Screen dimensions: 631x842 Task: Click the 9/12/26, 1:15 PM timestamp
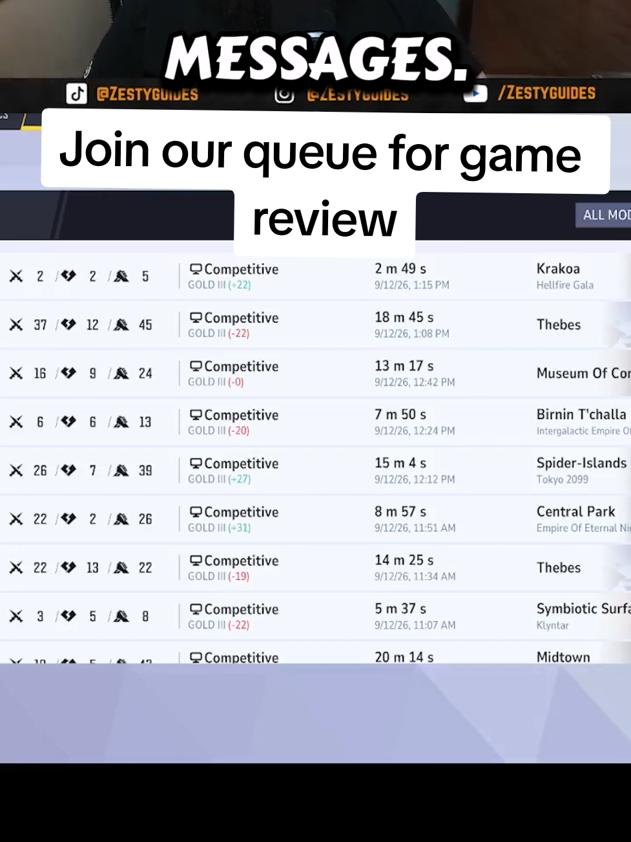412,285
